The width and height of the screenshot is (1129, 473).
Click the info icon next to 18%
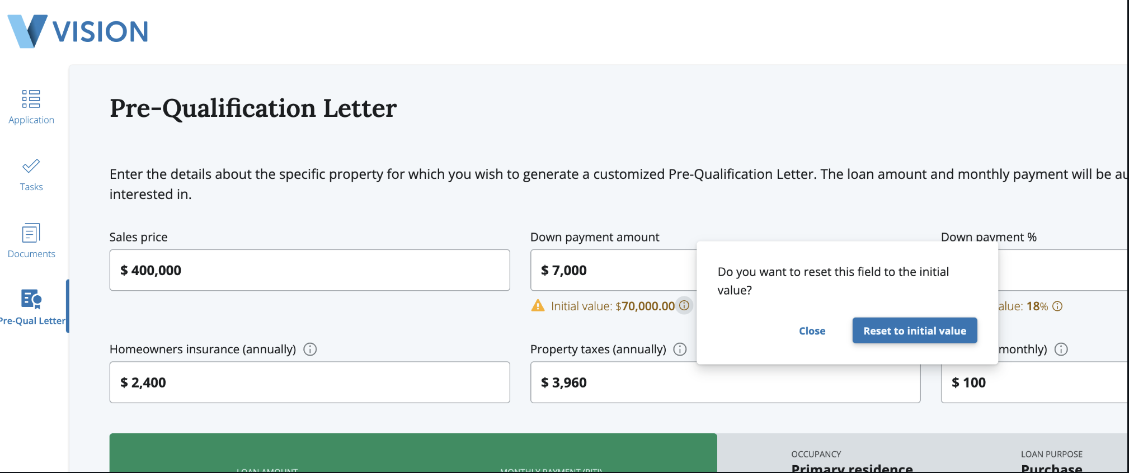[x=1057, y=306]
